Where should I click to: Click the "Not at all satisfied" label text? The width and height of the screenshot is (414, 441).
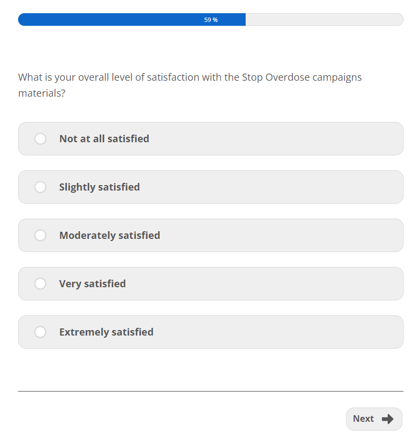(x=104, y=139)
